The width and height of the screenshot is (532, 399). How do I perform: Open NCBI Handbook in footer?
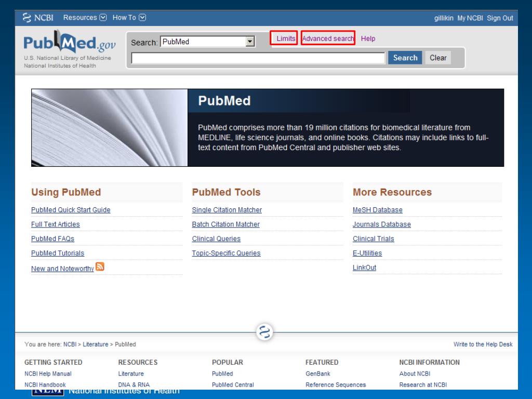(x=45, y=385)
